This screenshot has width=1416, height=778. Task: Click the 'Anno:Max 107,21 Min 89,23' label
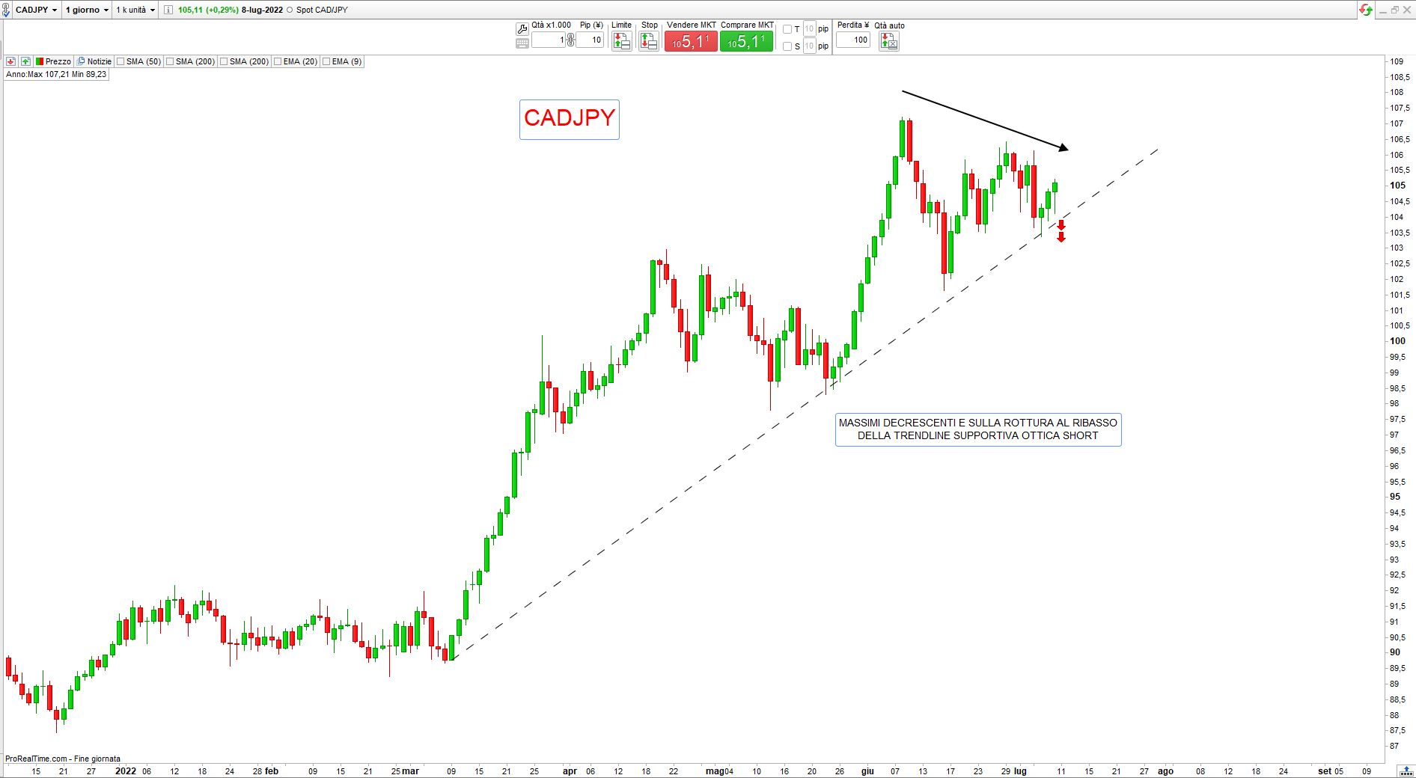pos(56,75)
